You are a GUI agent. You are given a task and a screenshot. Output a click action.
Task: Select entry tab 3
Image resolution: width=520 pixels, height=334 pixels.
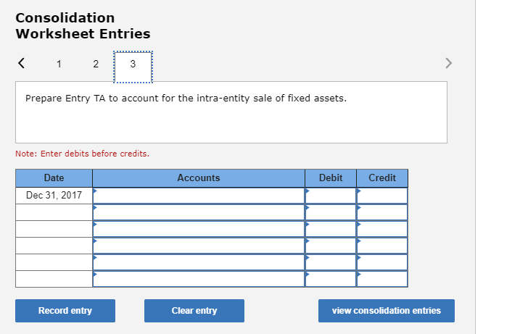(x=133, y=66)
